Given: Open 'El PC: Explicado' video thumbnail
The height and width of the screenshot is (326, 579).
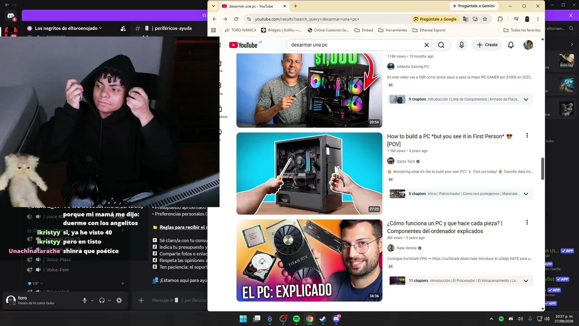Looking at the screenshot, I should click(x=309, y=260).
